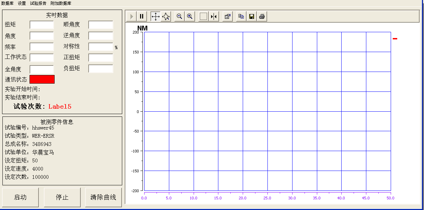Open the 试验报告 menu
This screenshot has width=424, height=210.
(x=38, y=3)
